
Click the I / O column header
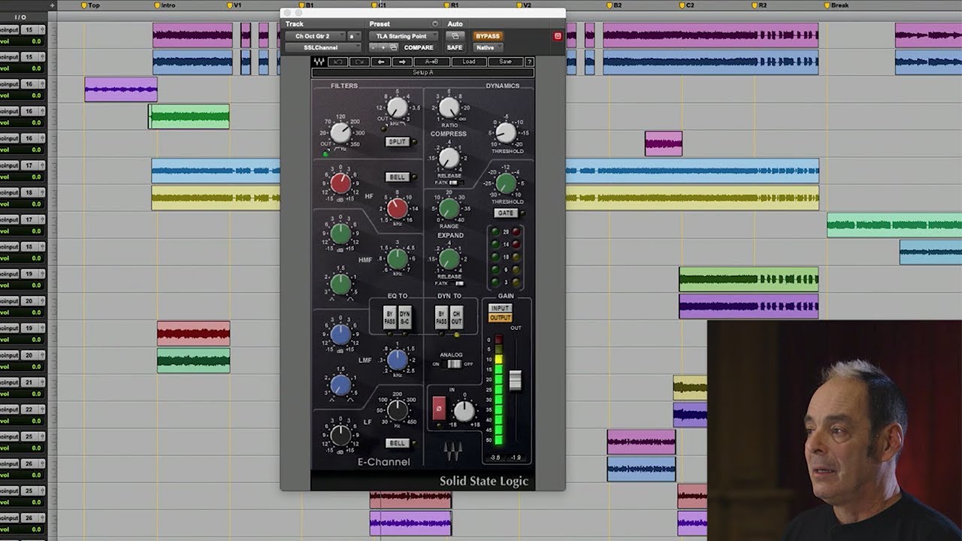[x=20, y=17]
